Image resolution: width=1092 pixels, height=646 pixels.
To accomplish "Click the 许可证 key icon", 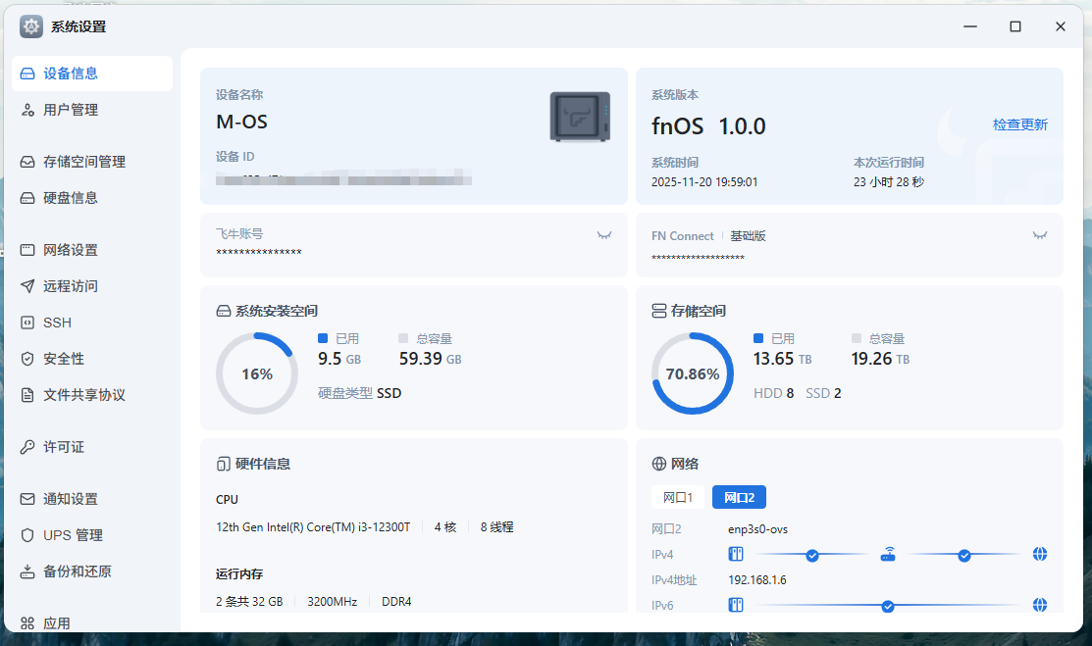I will tap(27, 447).
